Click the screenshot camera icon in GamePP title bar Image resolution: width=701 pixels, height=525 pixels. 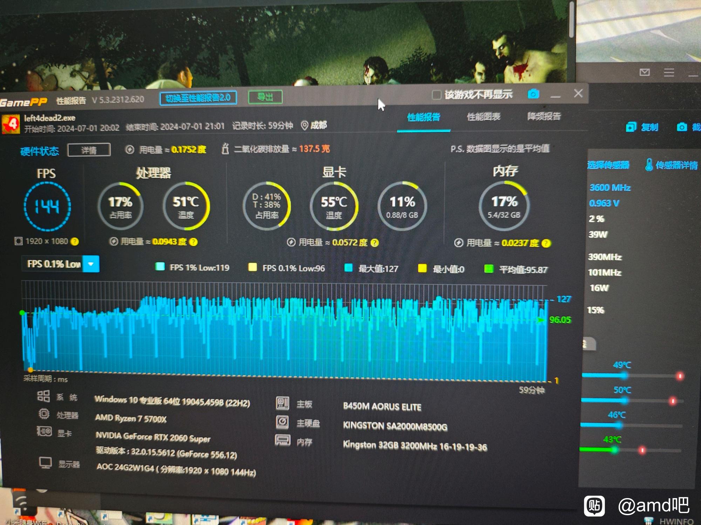pos(533,94)
